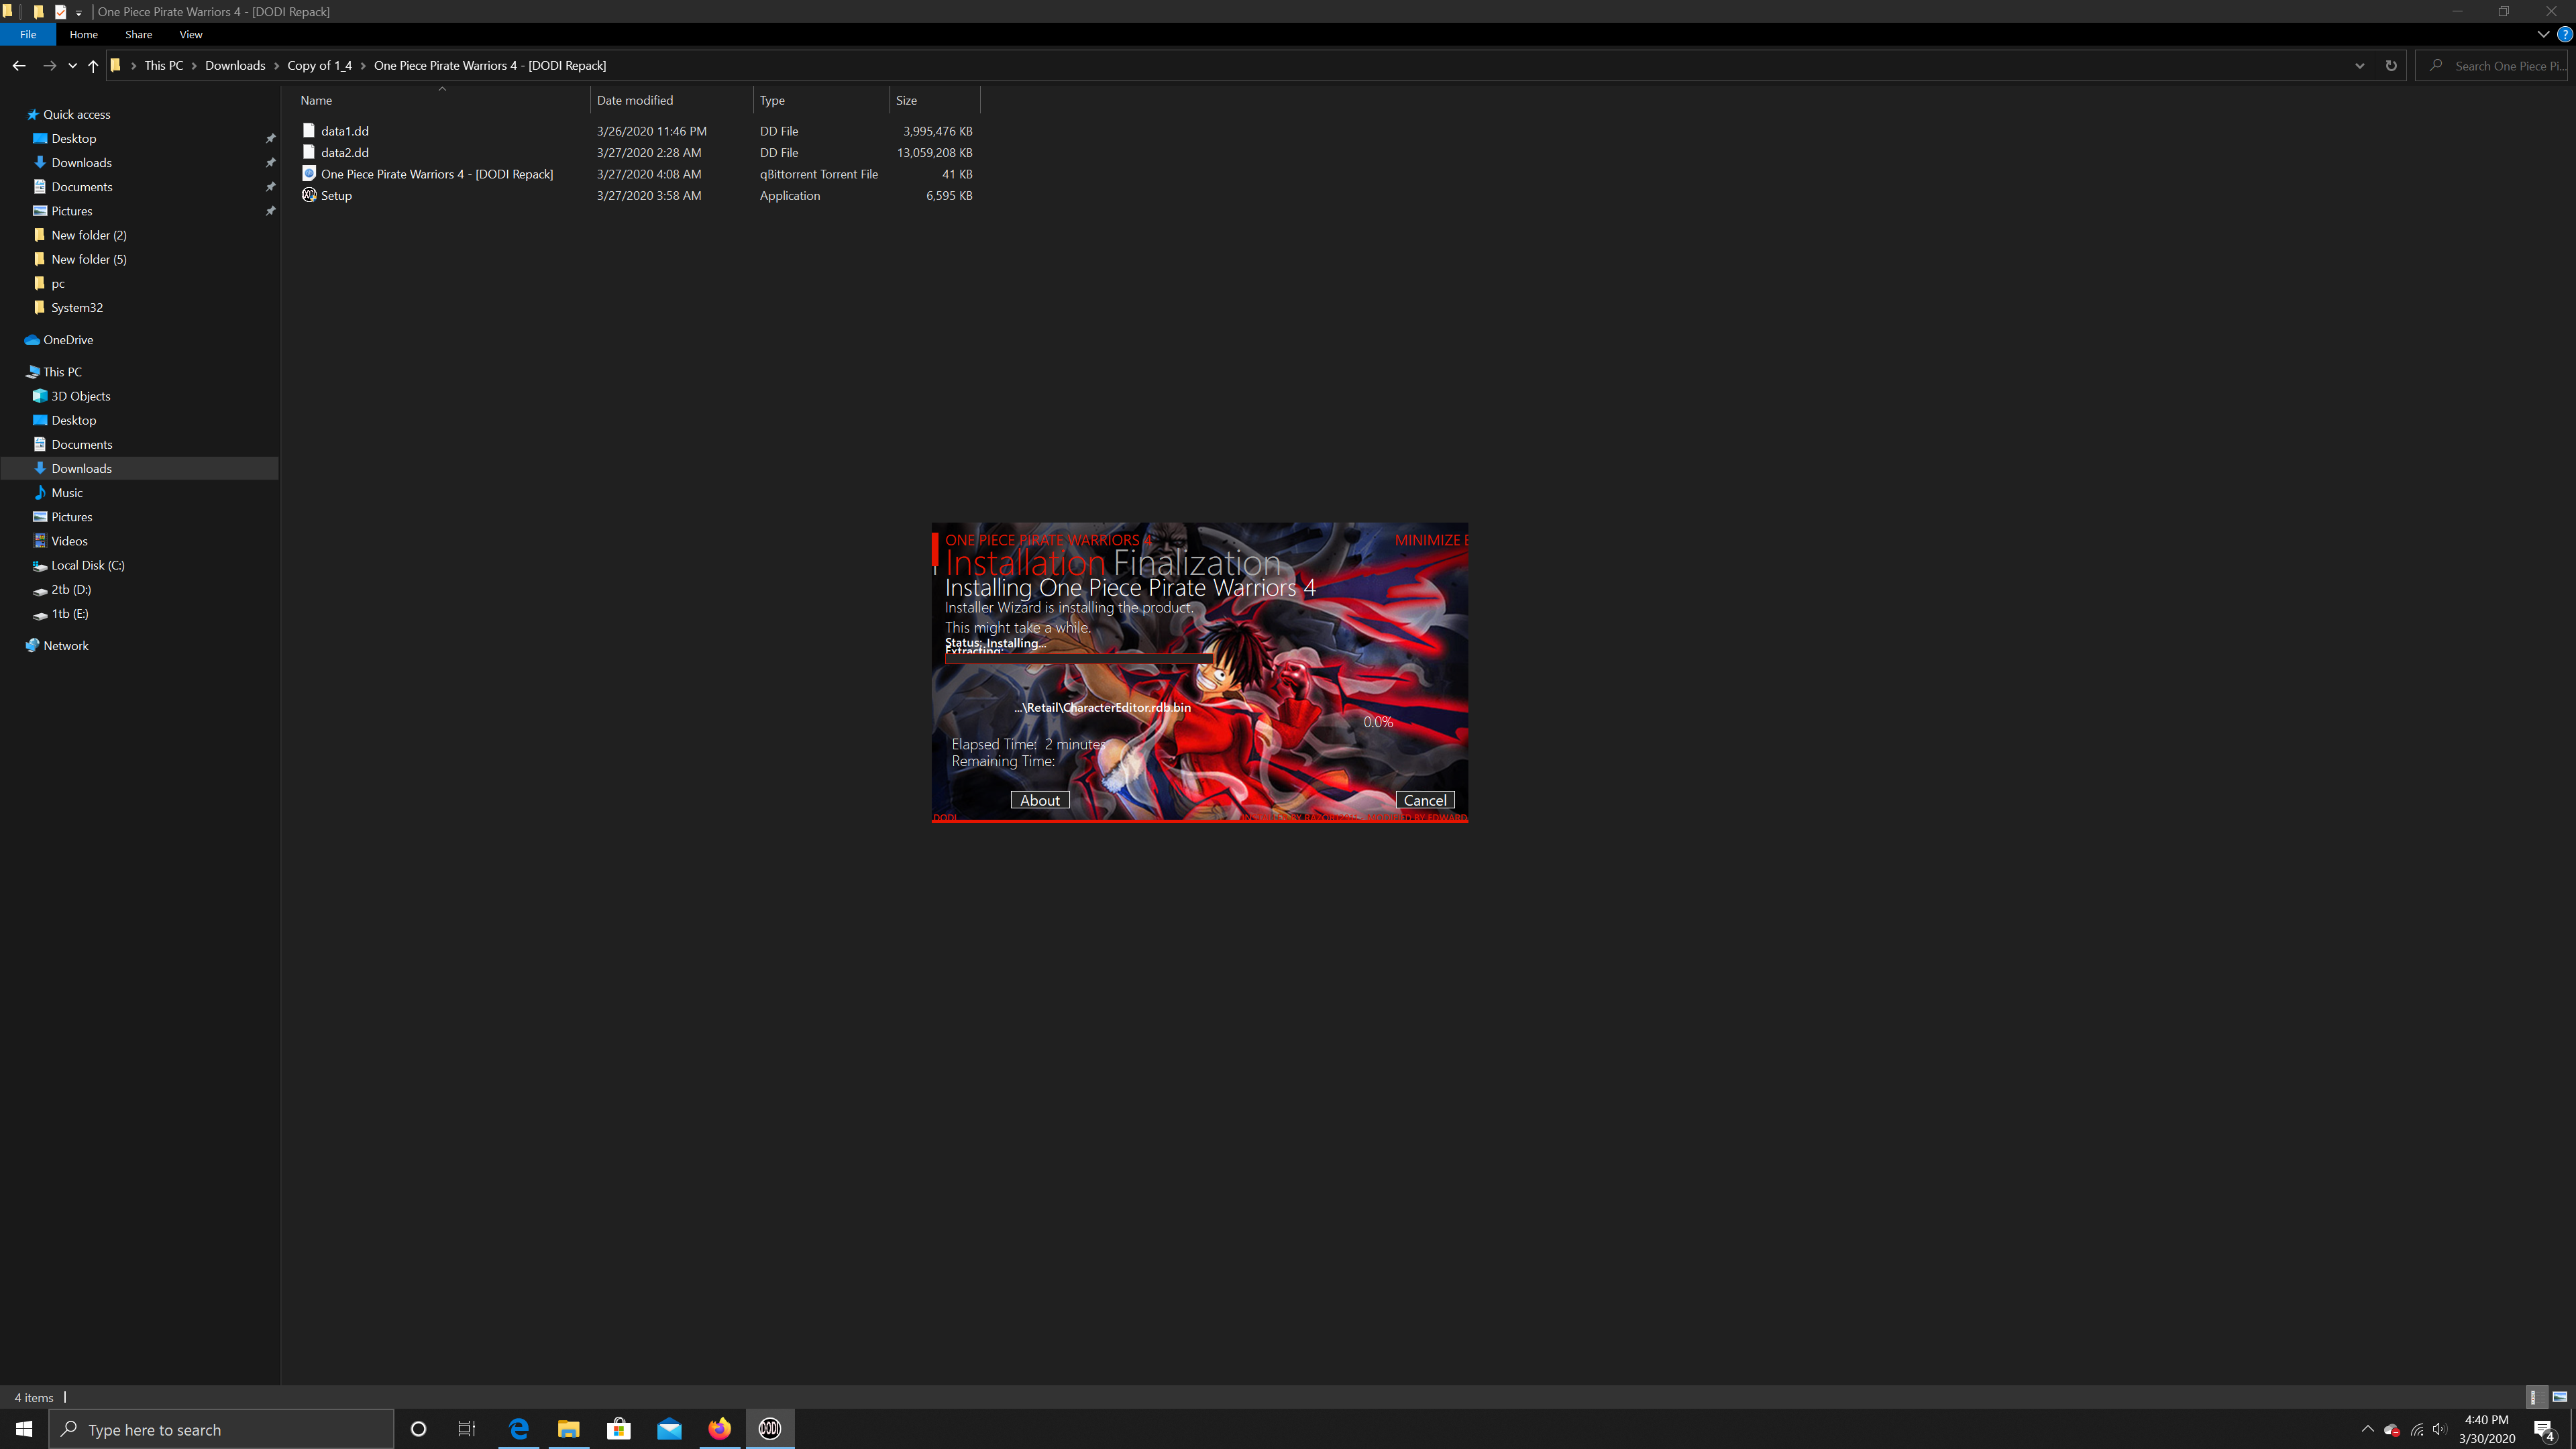This screenshot has width=2576, height=1449.
Task: Open Task View on taskbar
Action: click(467, 1429)
